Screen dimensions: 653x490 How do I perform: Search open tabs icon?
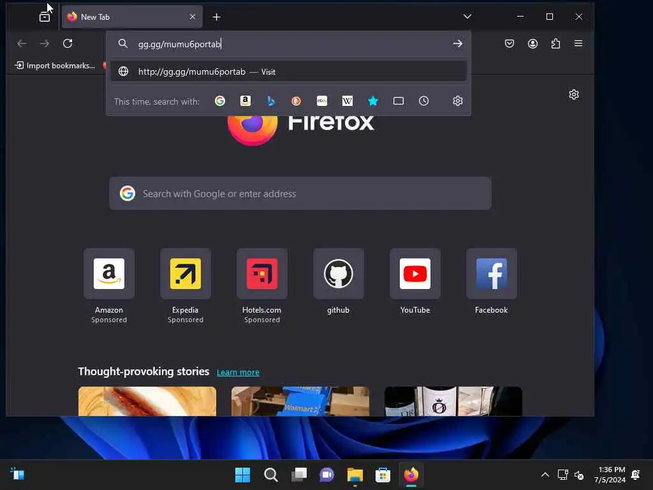click(x=399, y=101)
